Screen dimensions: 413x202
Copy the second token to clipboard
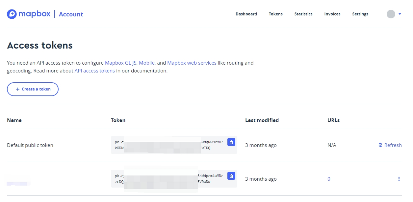tap(231, 176)
